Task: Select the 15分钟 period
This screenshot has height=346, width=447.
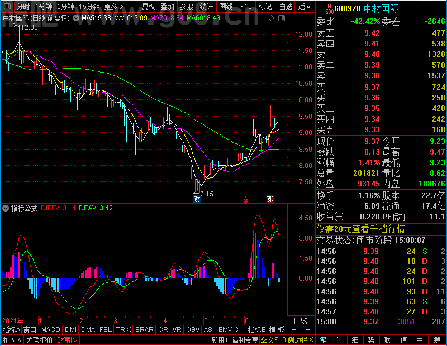Action: pyautogui.click(x=89, y=7)
